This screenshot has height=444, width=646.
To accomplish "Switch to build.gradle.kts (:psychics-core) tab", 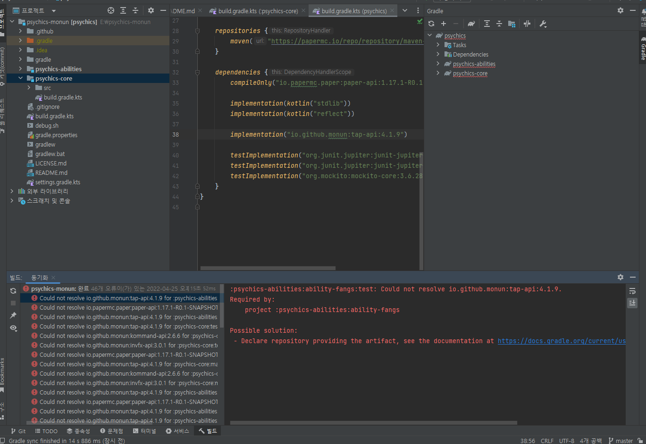I will [258, 11].
